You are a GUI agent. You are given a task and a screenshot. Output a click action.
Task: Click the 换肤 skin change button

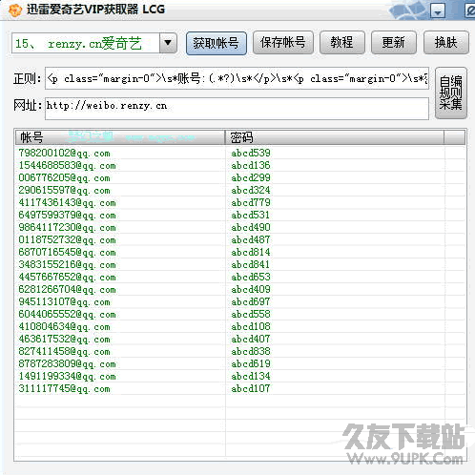click(446, 43)
